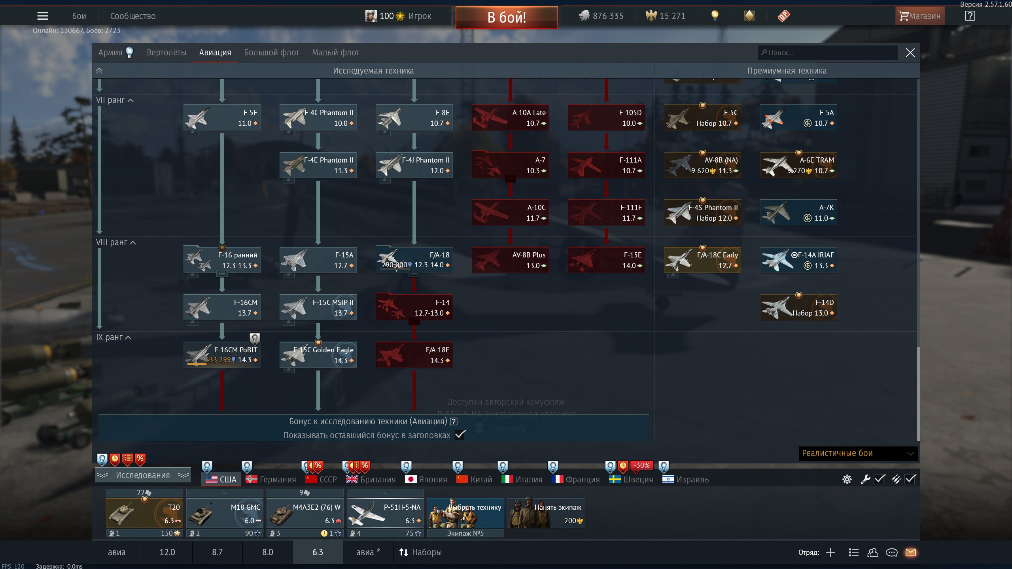This screenshot has width=1012, height=569.
Task: Click the red list icon above Исследования
Action: (127, 459)
